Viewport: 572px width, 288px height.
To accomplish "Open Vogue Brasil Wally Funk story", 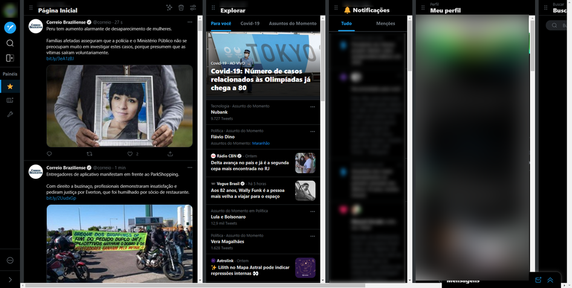I will [x=263, y=190].
